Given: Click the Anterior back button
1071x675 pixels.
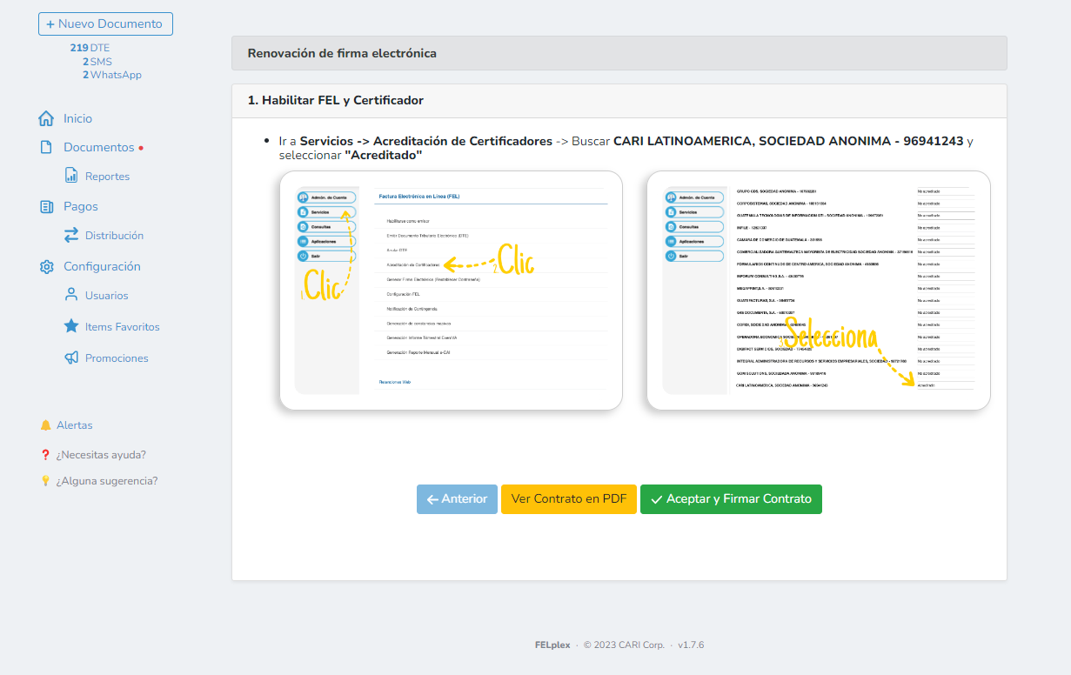Looking at the screenshot, I should [x=456, y=499].
